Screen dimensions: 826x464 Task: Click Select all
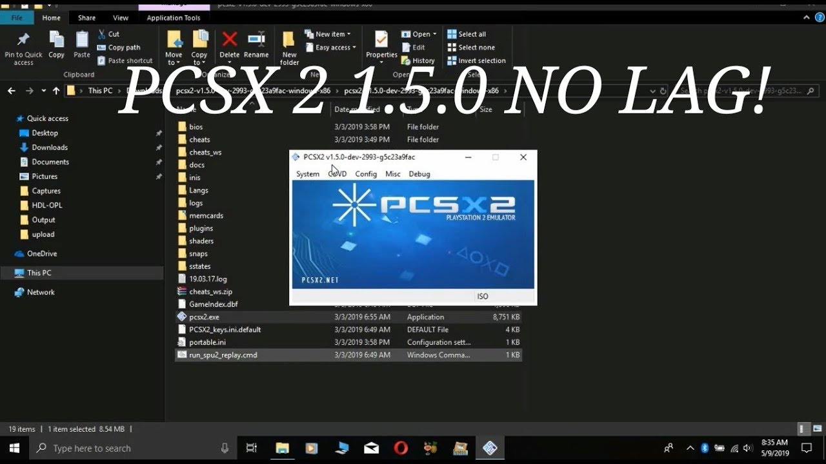tap(467, 34)
